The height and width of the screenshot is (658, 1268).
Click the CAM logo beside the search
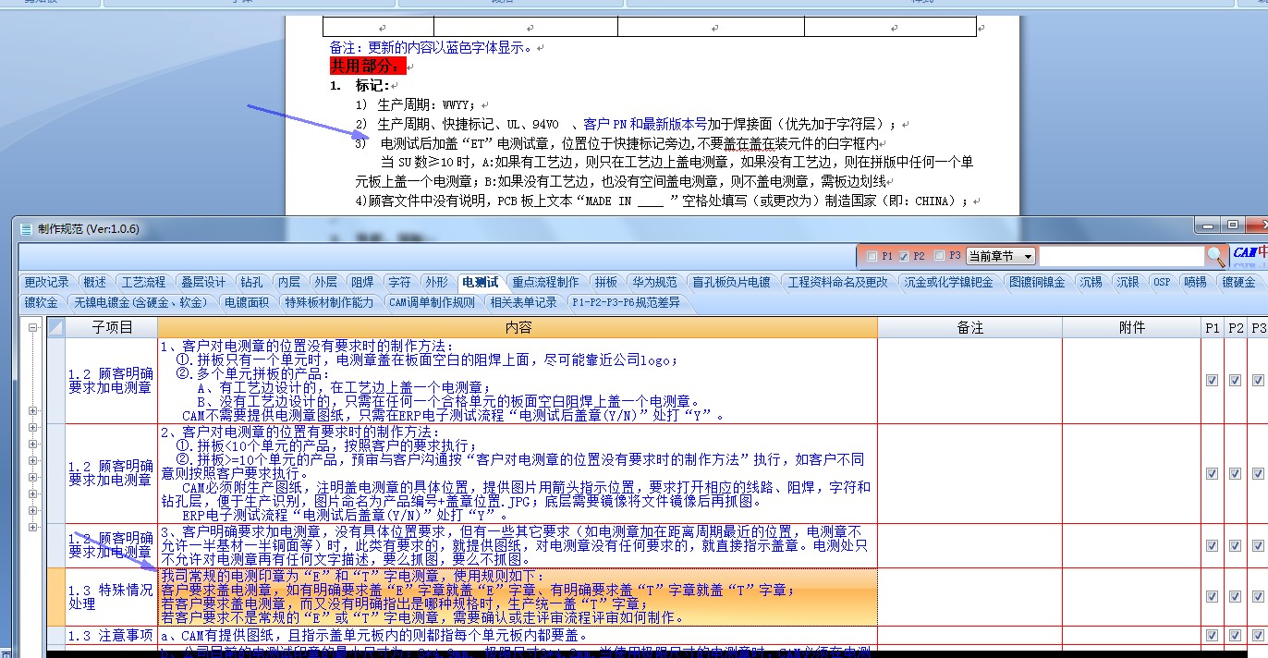click(x=1250, y=253)
